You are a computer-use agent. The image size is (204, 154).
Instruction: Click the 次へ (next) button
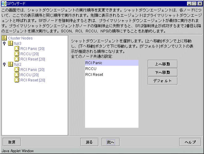[x=111, y=142]
